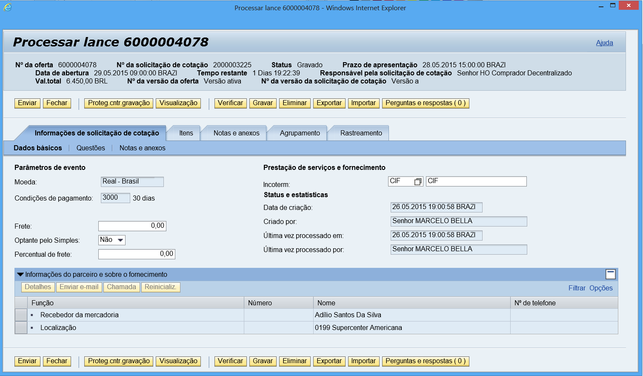
Task: Click the top Visualização button
Action: [178, 103]
